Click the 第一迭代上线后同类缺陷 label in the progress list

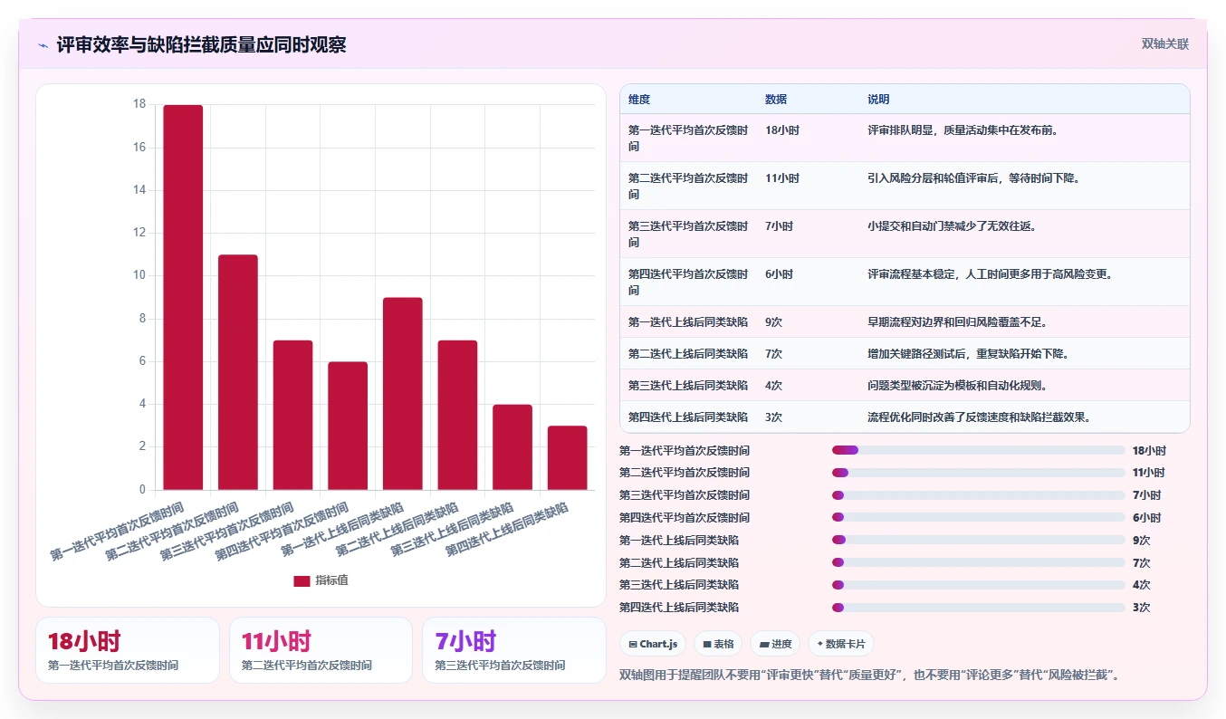(679, 541)
